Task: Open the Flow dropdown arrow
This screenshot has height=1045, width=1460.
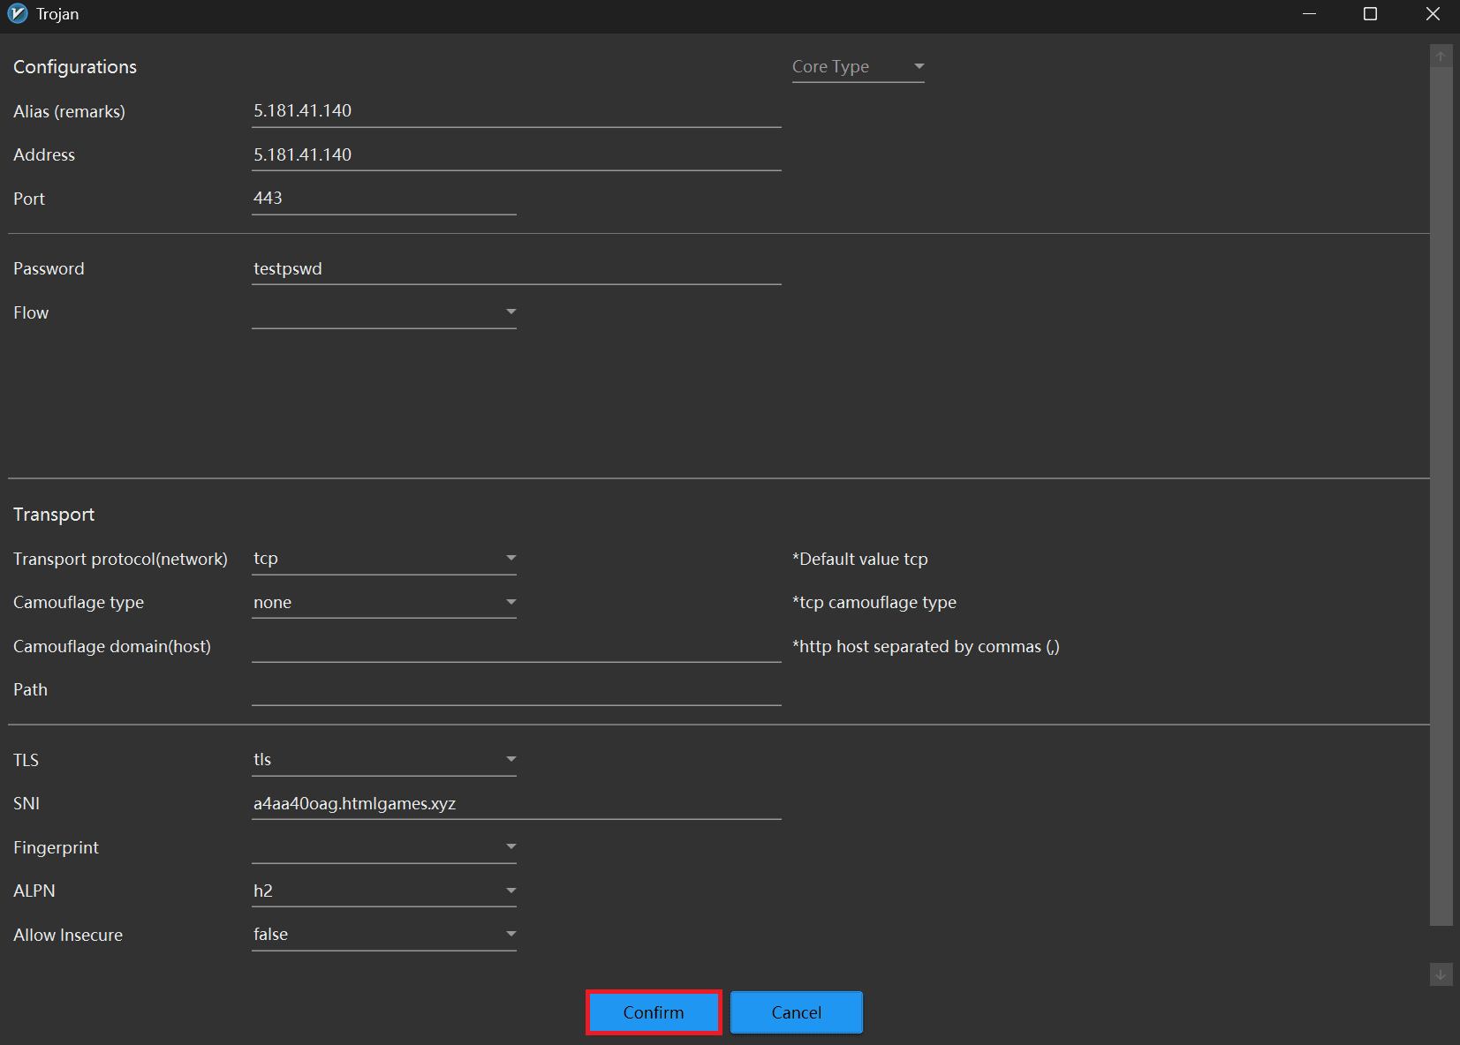Action: 511,312
